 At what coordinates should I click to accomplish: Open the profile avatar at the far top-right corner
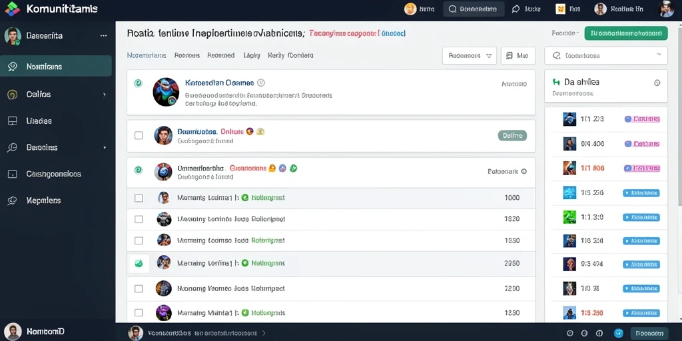tap(666, 9)
